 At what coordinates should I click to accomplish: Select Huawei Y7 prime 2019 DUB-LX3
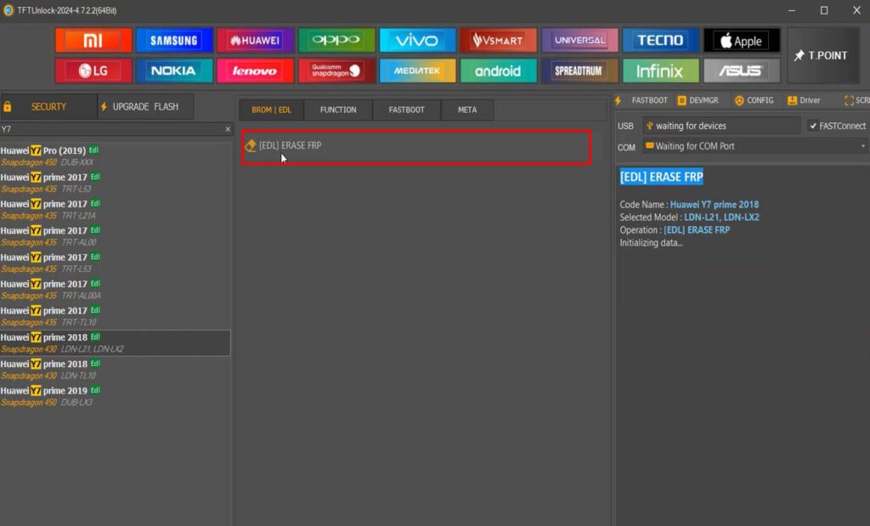point(116,396)
